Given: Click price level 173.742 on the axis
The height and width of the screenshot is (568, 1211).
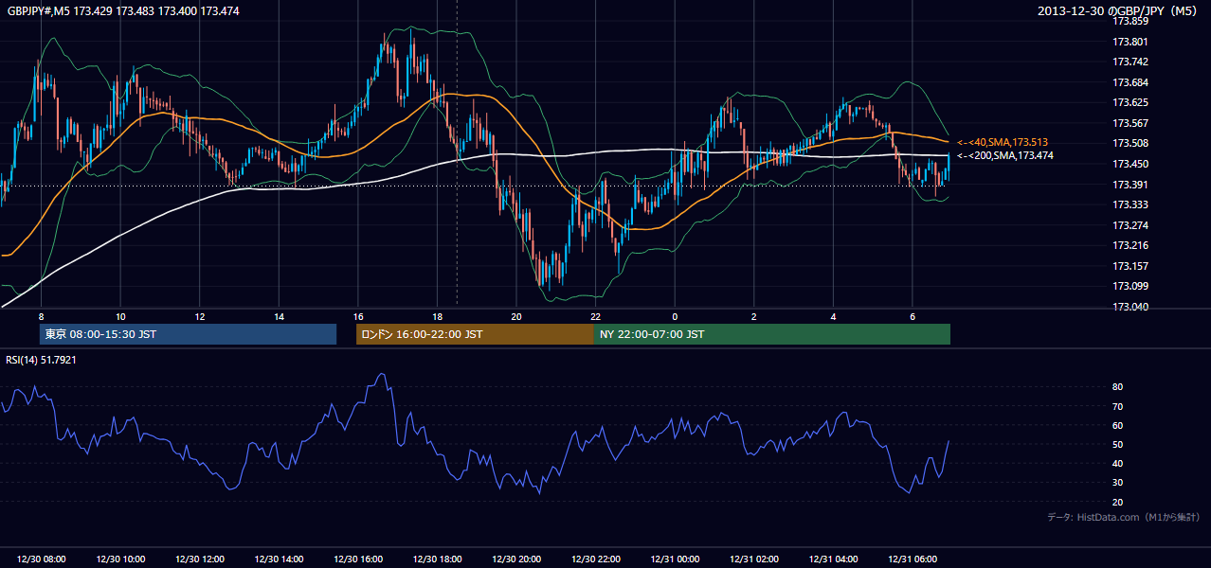Looking at the screenshot, I should 1131,62.
